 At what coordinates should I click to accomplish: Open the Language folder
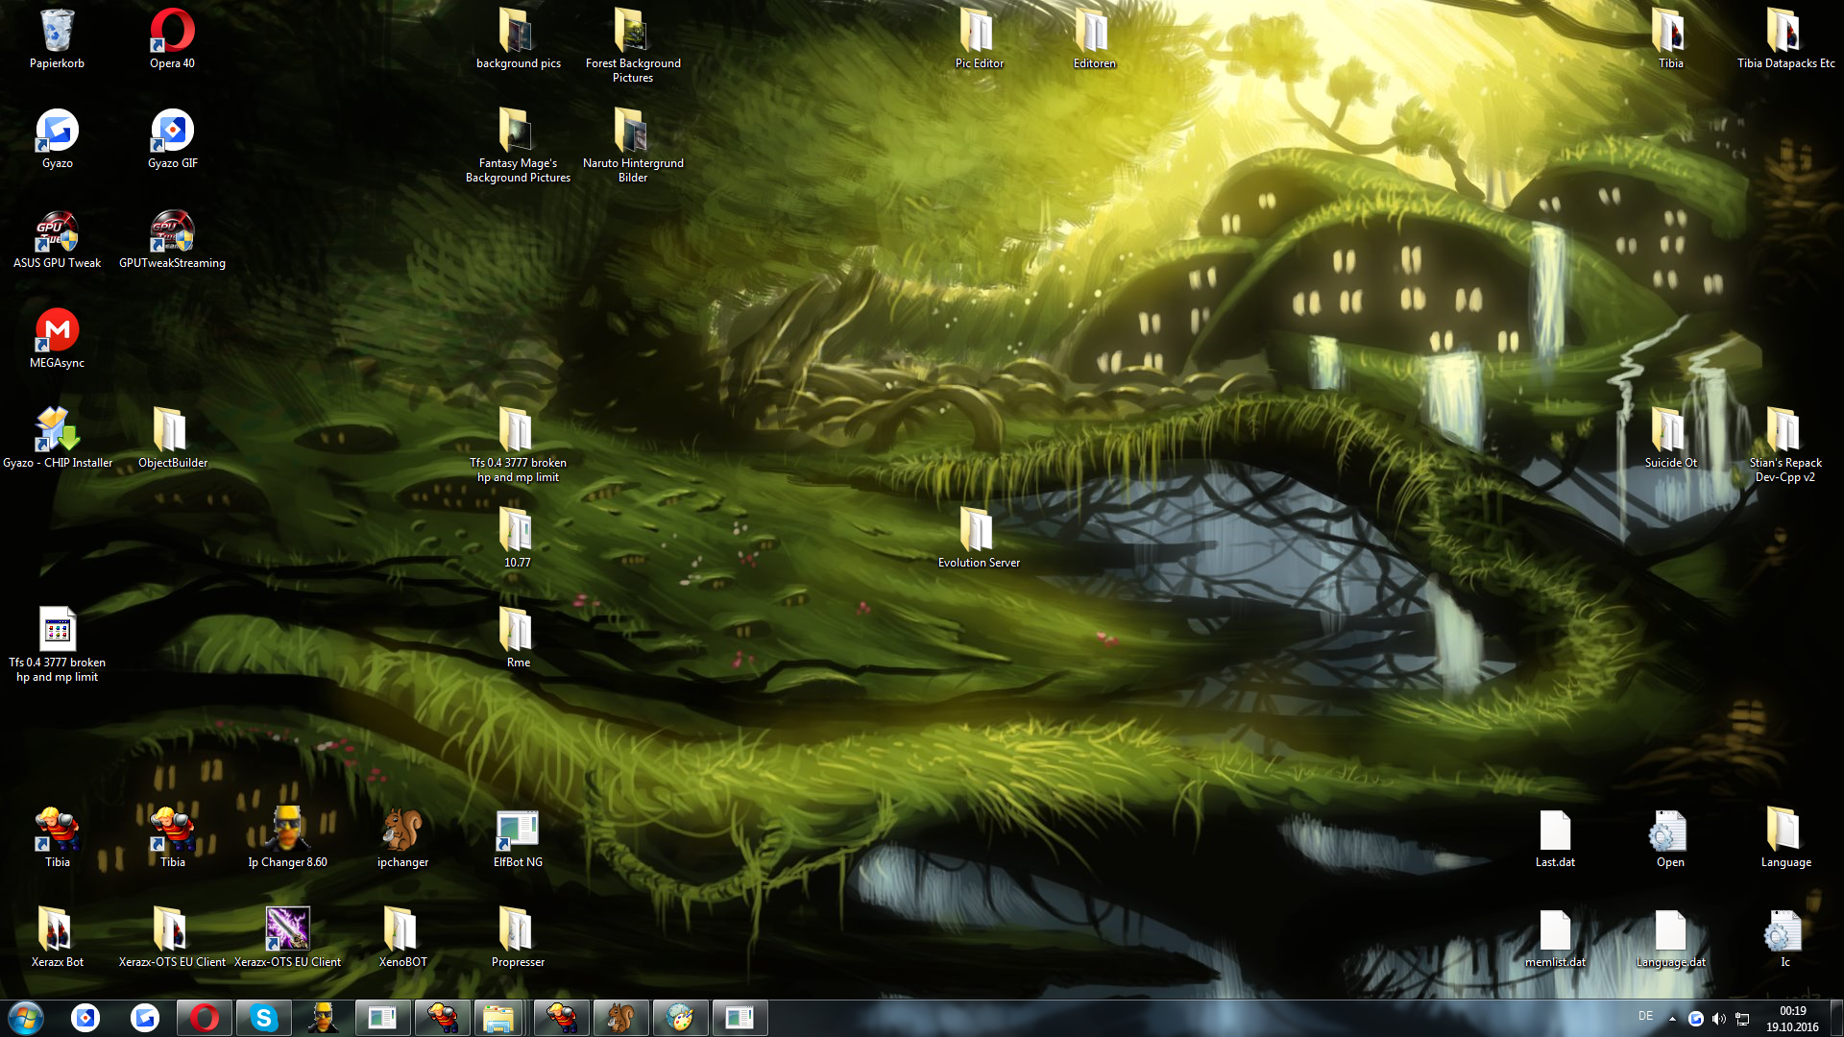pyautogui.click(x=1786, y=837)
